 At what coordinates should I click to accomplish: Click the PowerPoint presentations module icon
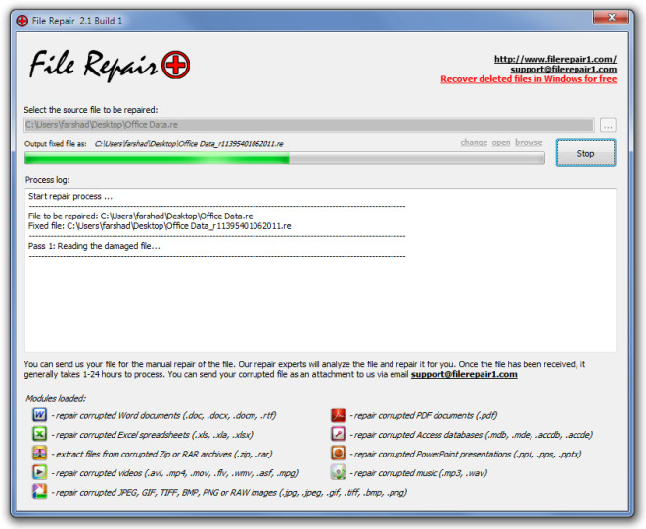coord(339,454)
